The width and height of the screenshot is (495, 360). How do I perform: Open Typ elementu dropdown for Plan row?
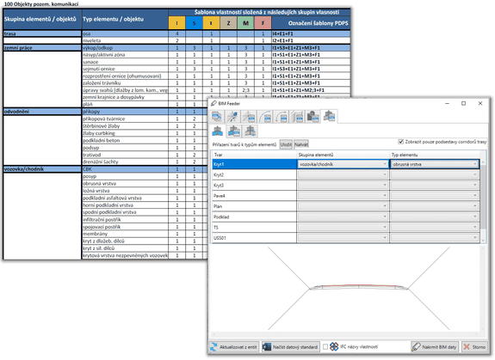point(435,206)
